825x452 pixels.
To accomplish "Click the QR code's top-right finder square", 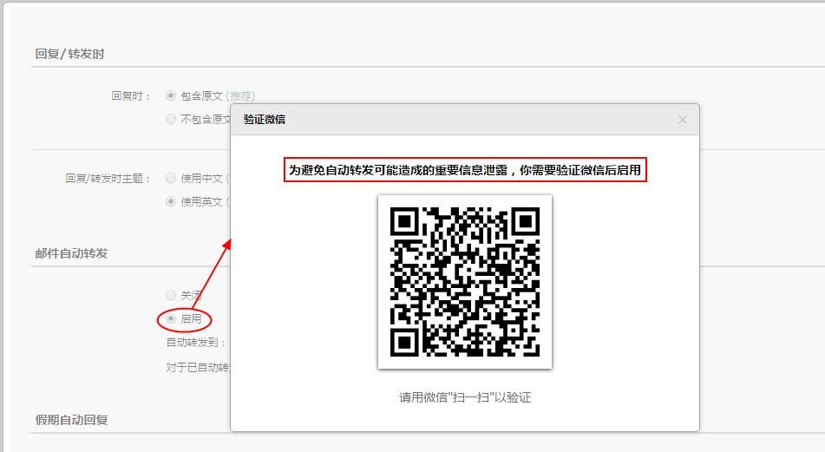I will coord(526,220).
